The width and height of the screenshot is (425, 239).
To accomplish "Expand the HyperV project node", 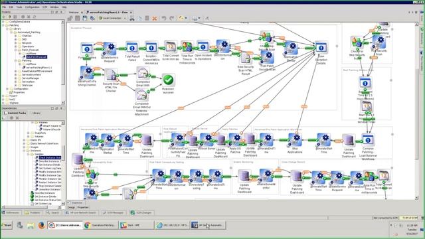I will [3, 96].
